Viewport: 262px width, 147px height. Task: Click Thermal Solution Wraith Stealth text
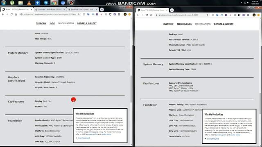187,45
